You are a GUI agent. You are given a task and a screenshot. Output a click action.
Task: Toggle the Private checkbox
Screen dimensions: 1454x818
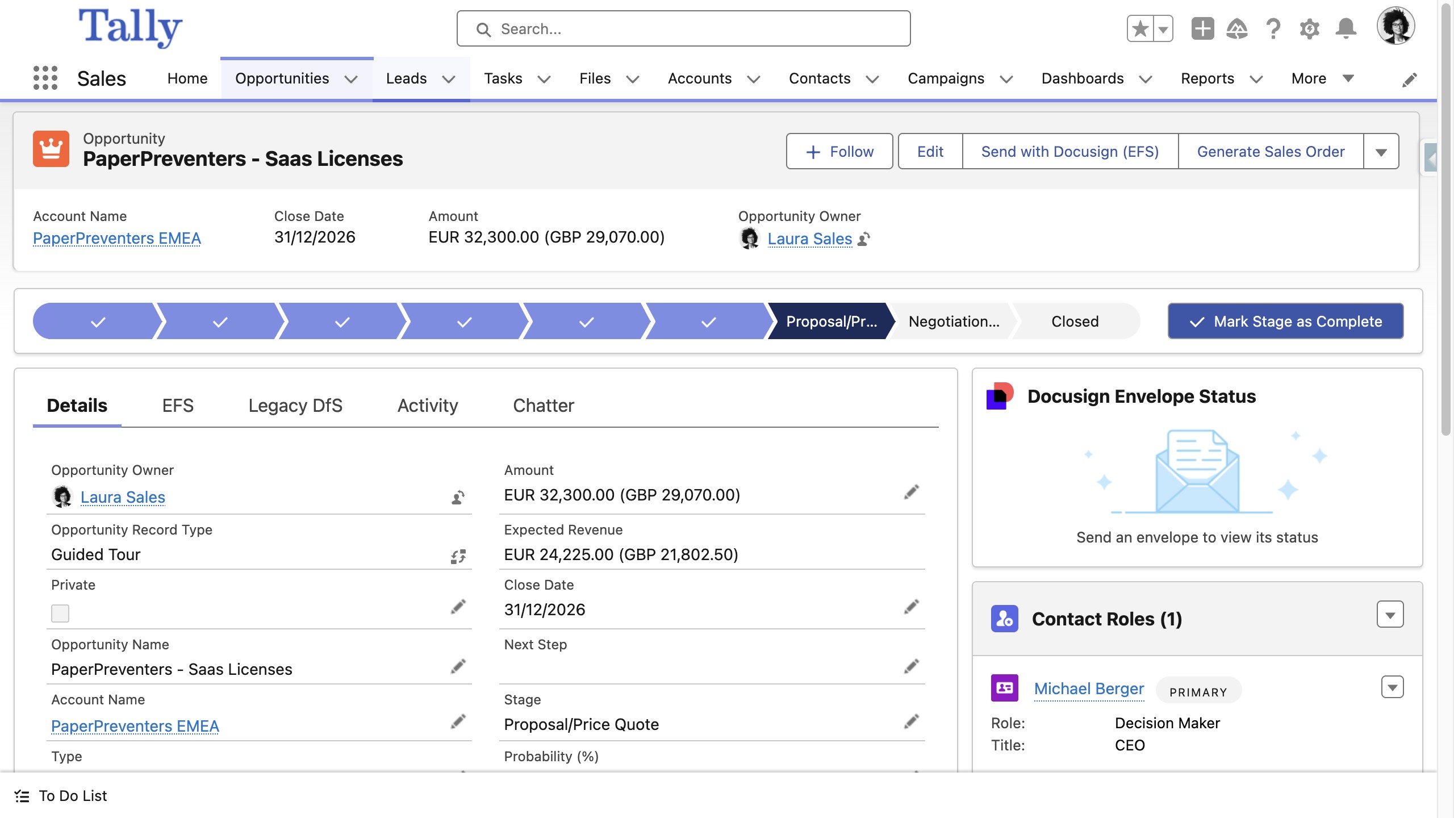click(60, 613)
